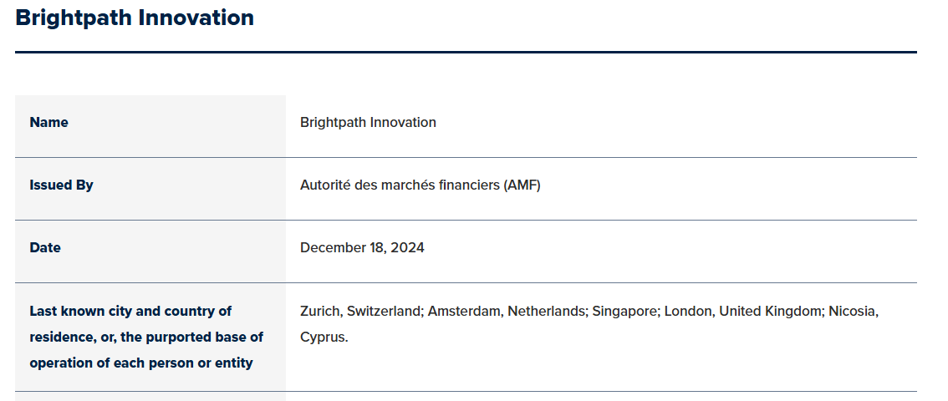The height and width of the screenshot is (401, 948).
Task: Select the Date label cell
Action: (150, 251)
